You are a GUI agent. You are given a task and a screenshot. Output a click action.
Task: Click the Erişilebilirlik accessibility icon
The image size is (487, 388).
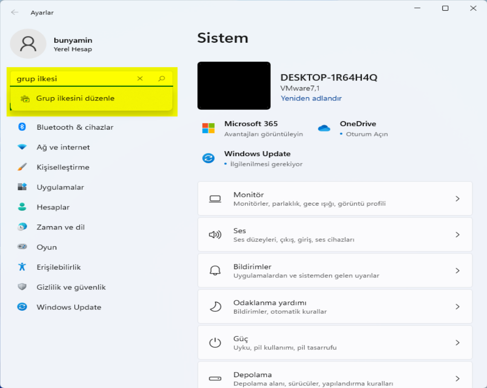pyautogui.click(x=22, y=267)
